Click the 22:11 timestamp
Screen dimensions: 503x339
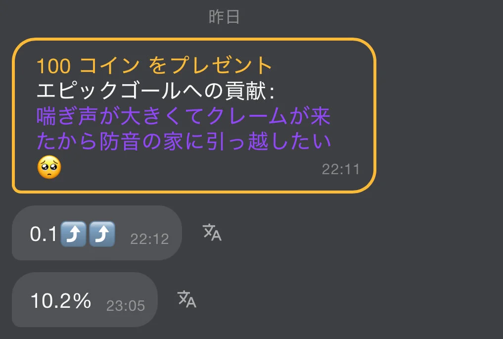click(341, 169)
